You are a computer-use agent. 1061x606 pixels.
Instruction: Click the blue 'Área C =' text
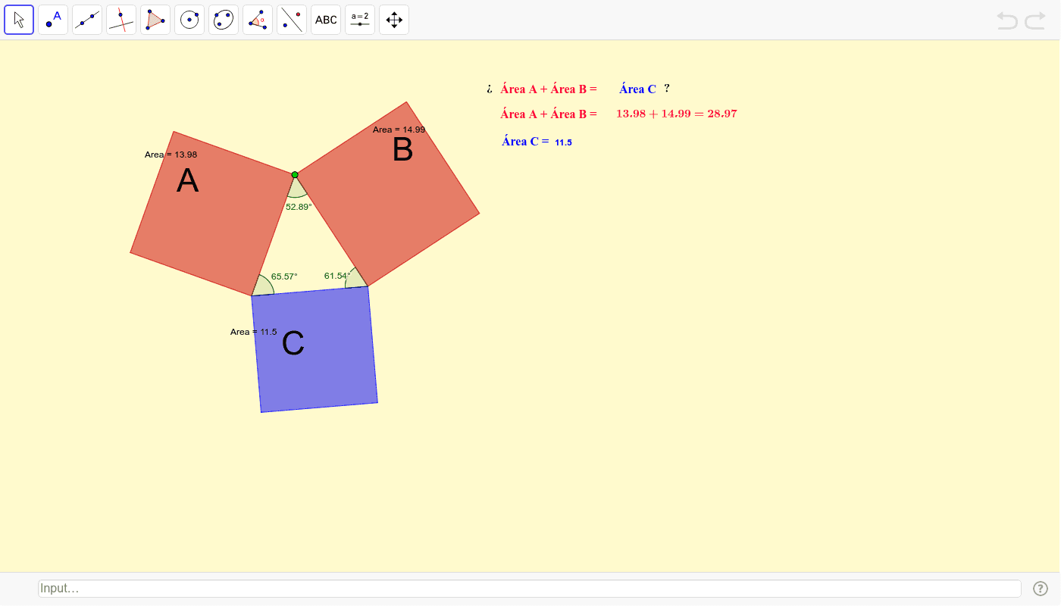coord(525,141)
